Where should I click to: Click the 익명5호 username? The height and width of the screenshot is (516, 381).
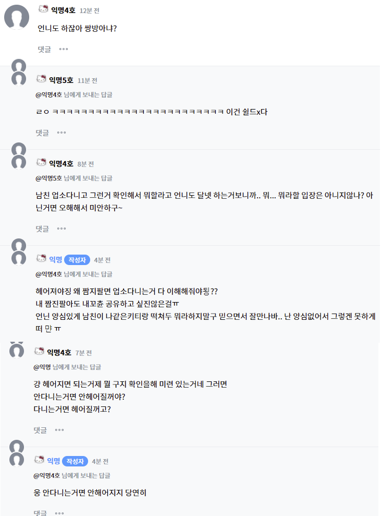pos(61,80)
